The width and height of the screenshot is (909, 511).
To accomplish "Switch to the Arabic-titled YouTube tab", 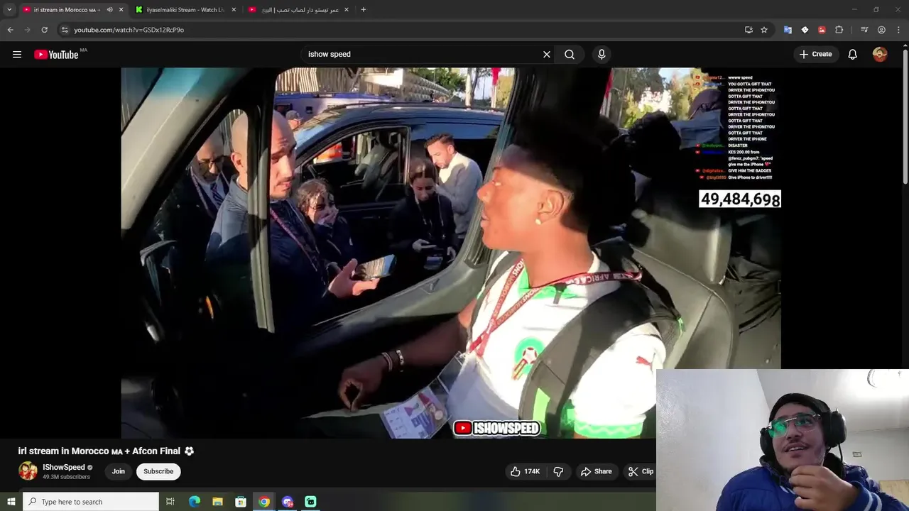I will (x=298, y=10).
